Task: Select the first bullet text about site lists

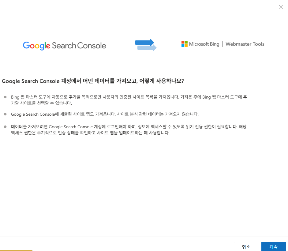Action: (129, 100)
